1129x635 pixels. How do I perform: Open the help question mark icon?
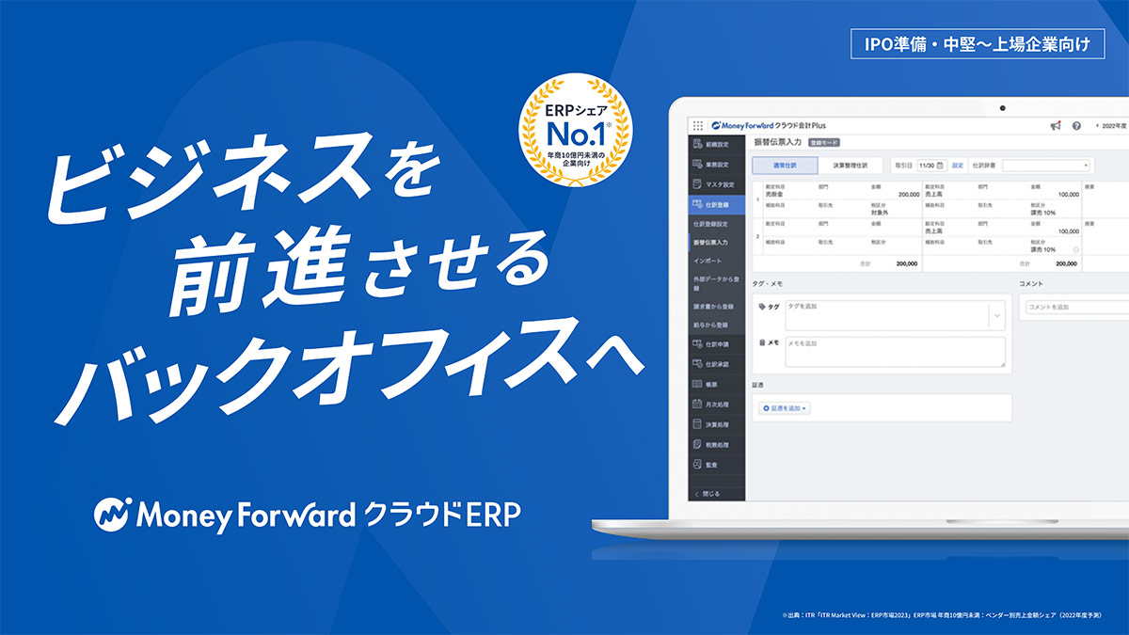[1076, 125]
